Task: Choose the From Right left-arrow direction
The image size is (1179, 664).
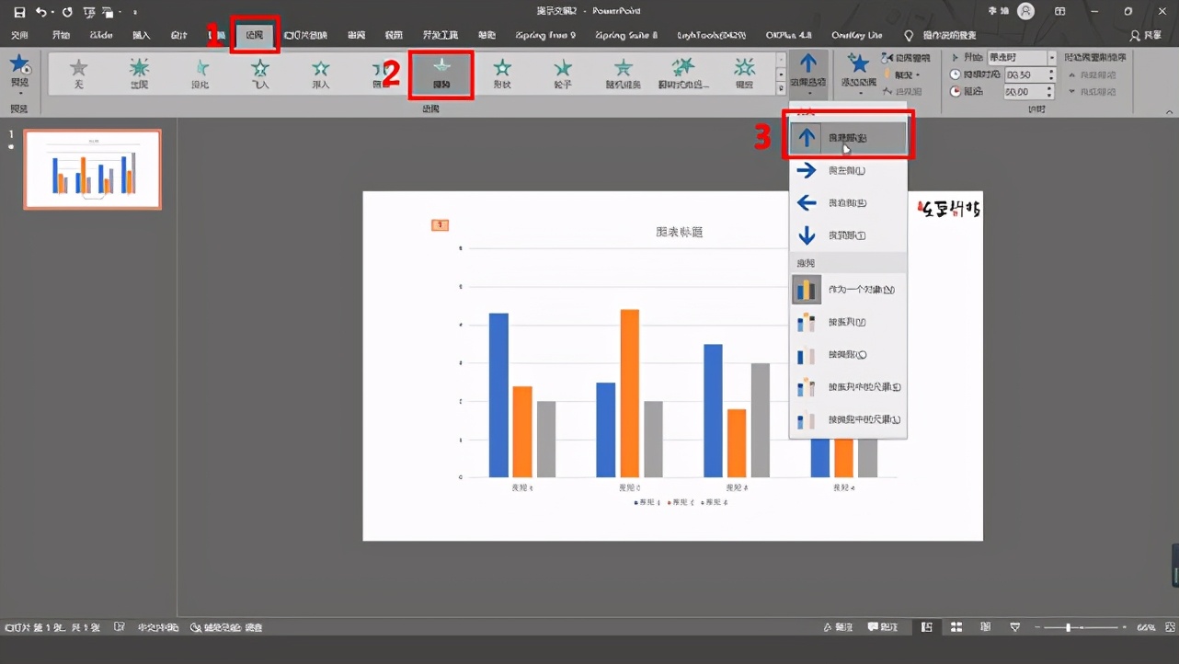Action: coord(848,203)
